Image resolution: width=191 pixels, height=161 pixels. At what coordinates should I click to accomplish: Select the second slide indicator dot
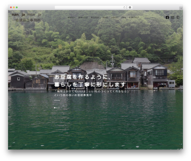(x=57, y=108)
